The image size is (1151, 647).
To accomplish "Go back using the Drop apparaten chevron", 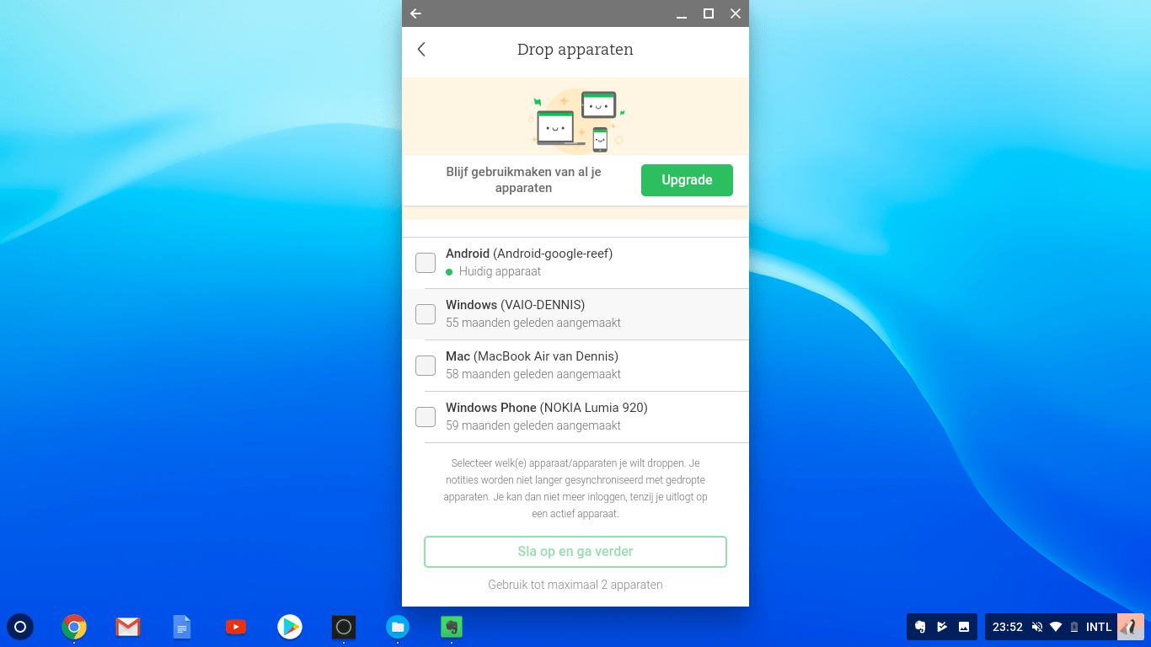I will click(x=421, y=50).
